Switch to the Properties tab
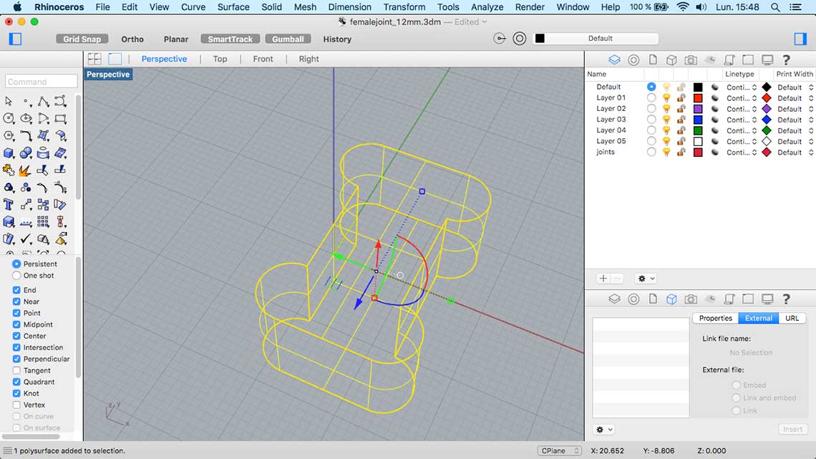The height and width of the screenshot is (459, 816). 716,318
